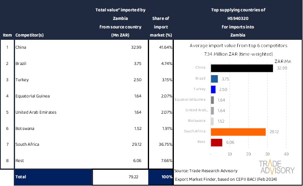Click the China competitor cell

pyautogui.click(x=21, y=48)
